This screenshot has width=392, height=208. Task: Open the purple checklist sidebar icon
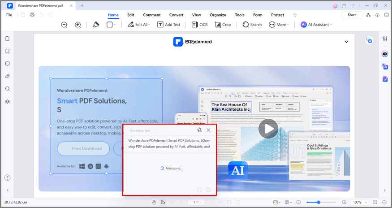coord(385,79)
